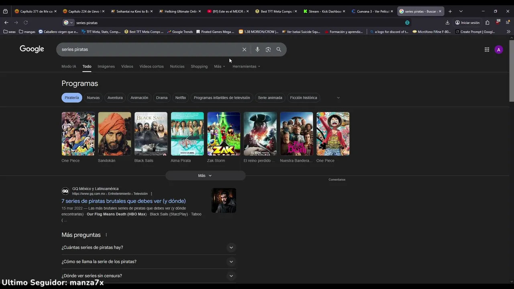Switch to Imágenes results tab

[x=106, y=66]
